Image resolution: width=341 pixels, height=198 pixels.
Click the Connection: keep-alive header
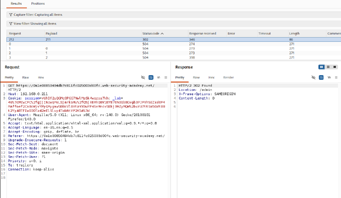pyautogui.click(x=31, y=169)
